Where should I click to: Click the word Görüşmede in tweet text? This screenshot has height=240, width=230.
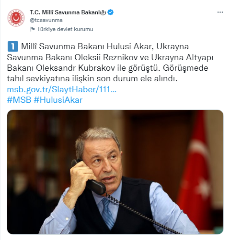185,68
